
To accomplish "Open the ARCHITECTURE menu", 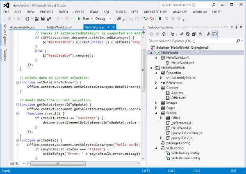I will tap(155, 12).
